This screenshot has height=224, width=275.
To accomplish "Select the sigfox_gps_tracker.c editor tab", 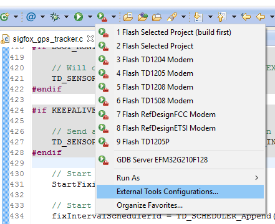I will pos(47,39).
